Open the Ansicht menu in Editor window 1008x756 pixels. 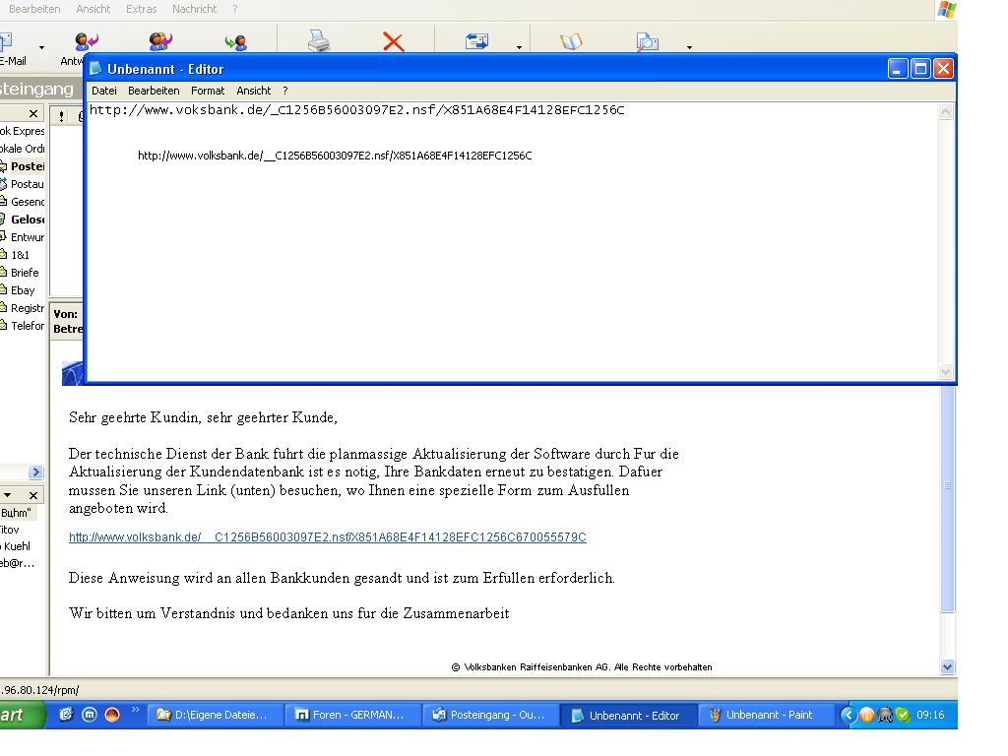253,91
